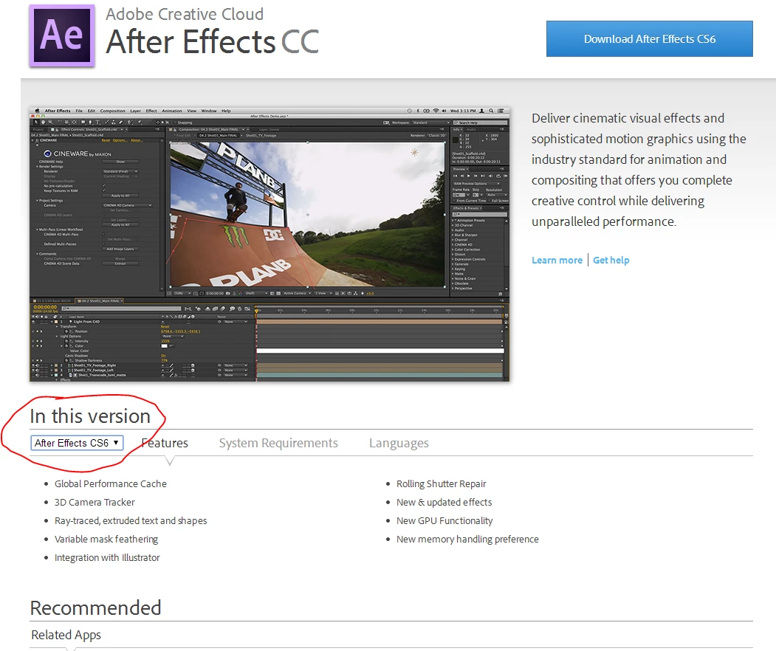
Task: Open the Get help link
Action: click(611, 261)
